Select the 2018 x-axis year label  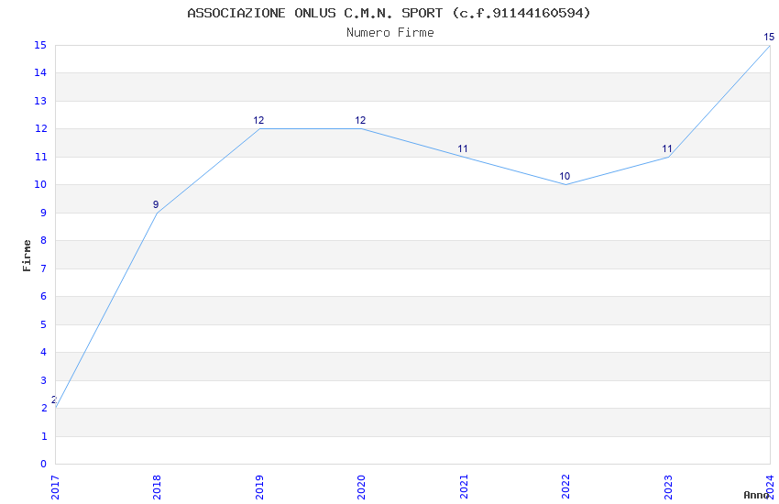157,488
